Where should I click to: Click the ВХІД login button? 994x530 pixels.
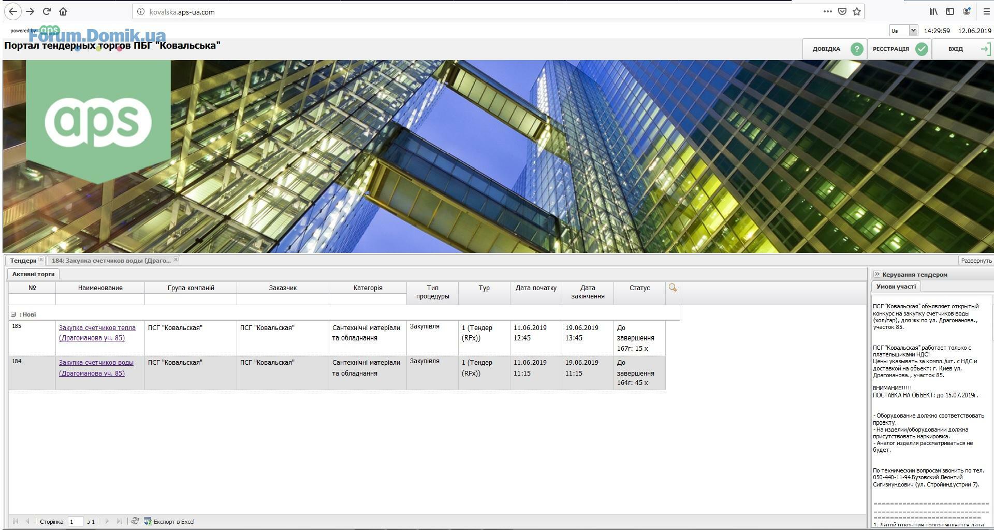coord(963,49)
